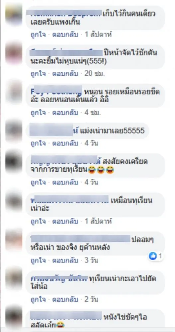Reply to the 'เก็บไว้กินคนเดียว' comment
Image resolution: width=175 pixels, height=332 pixels.
click(x=65, y=34)
